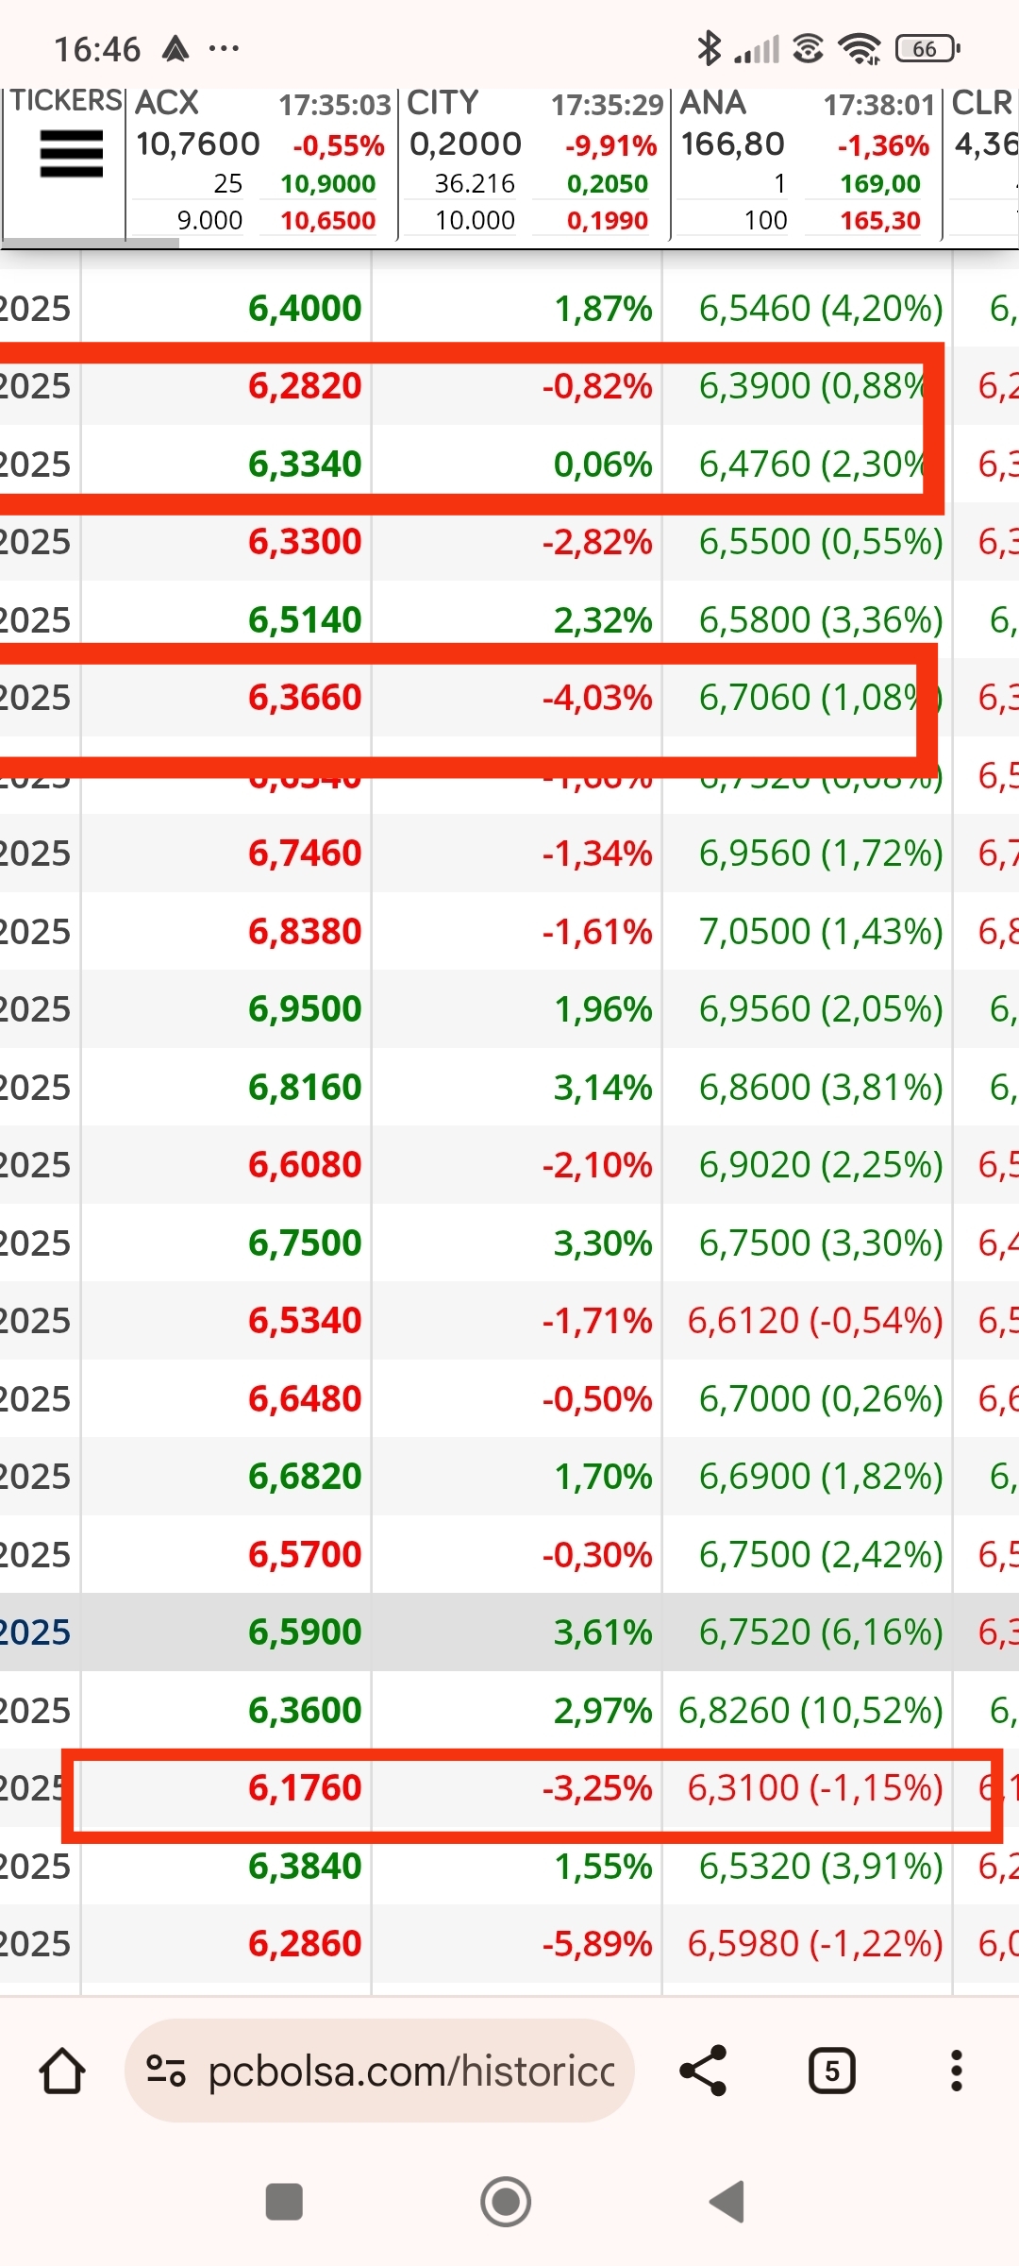The width and height of the screenshot is (1019, 2266).
Task: Open the tab switcher showing 5 tabs
Action: [832, 2071]
